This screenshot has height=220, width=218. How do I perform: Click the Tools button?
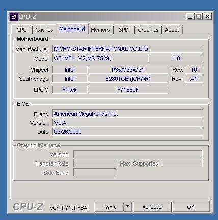click(x=109, y=207)
